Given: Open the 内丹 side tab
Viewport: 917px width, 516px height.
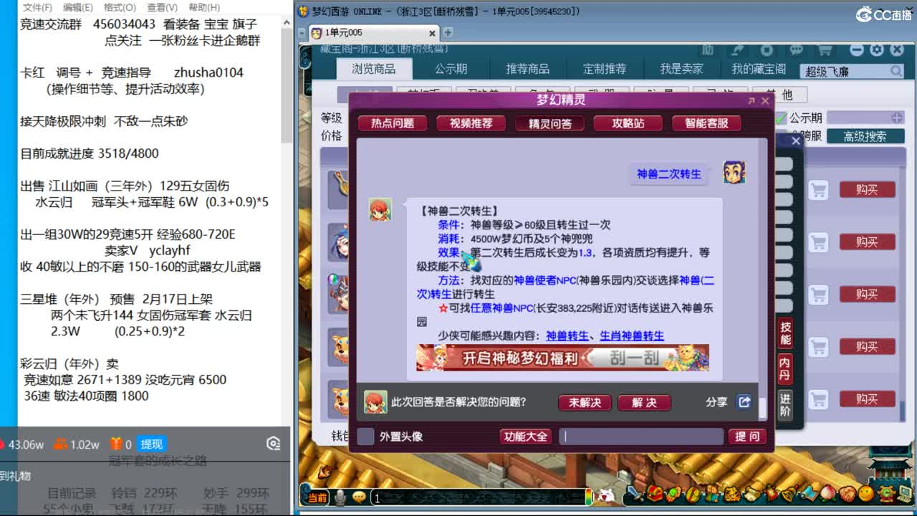Looking at the screenshot, I should [x=785, y=368].
